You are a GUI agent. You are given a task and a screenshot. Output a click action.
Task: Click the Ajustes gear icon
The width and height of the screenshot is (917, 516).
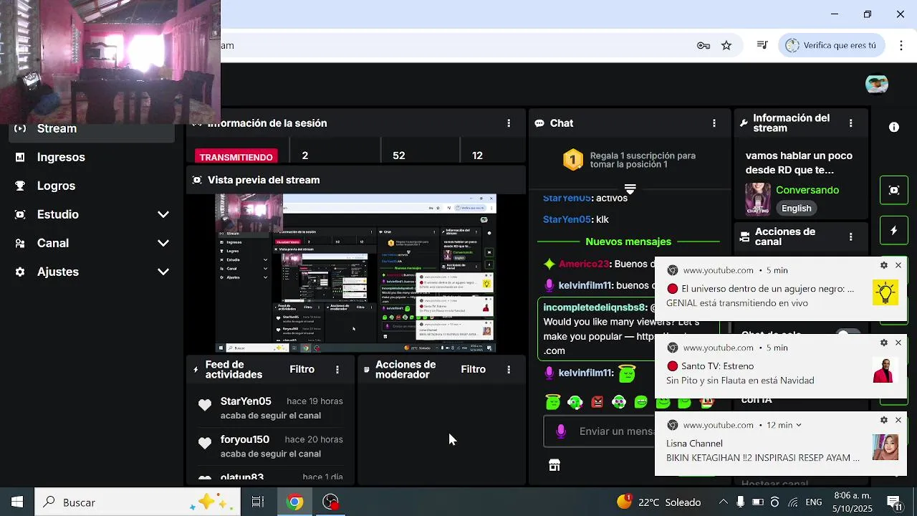pyautogui.click(x=20, y=272)
